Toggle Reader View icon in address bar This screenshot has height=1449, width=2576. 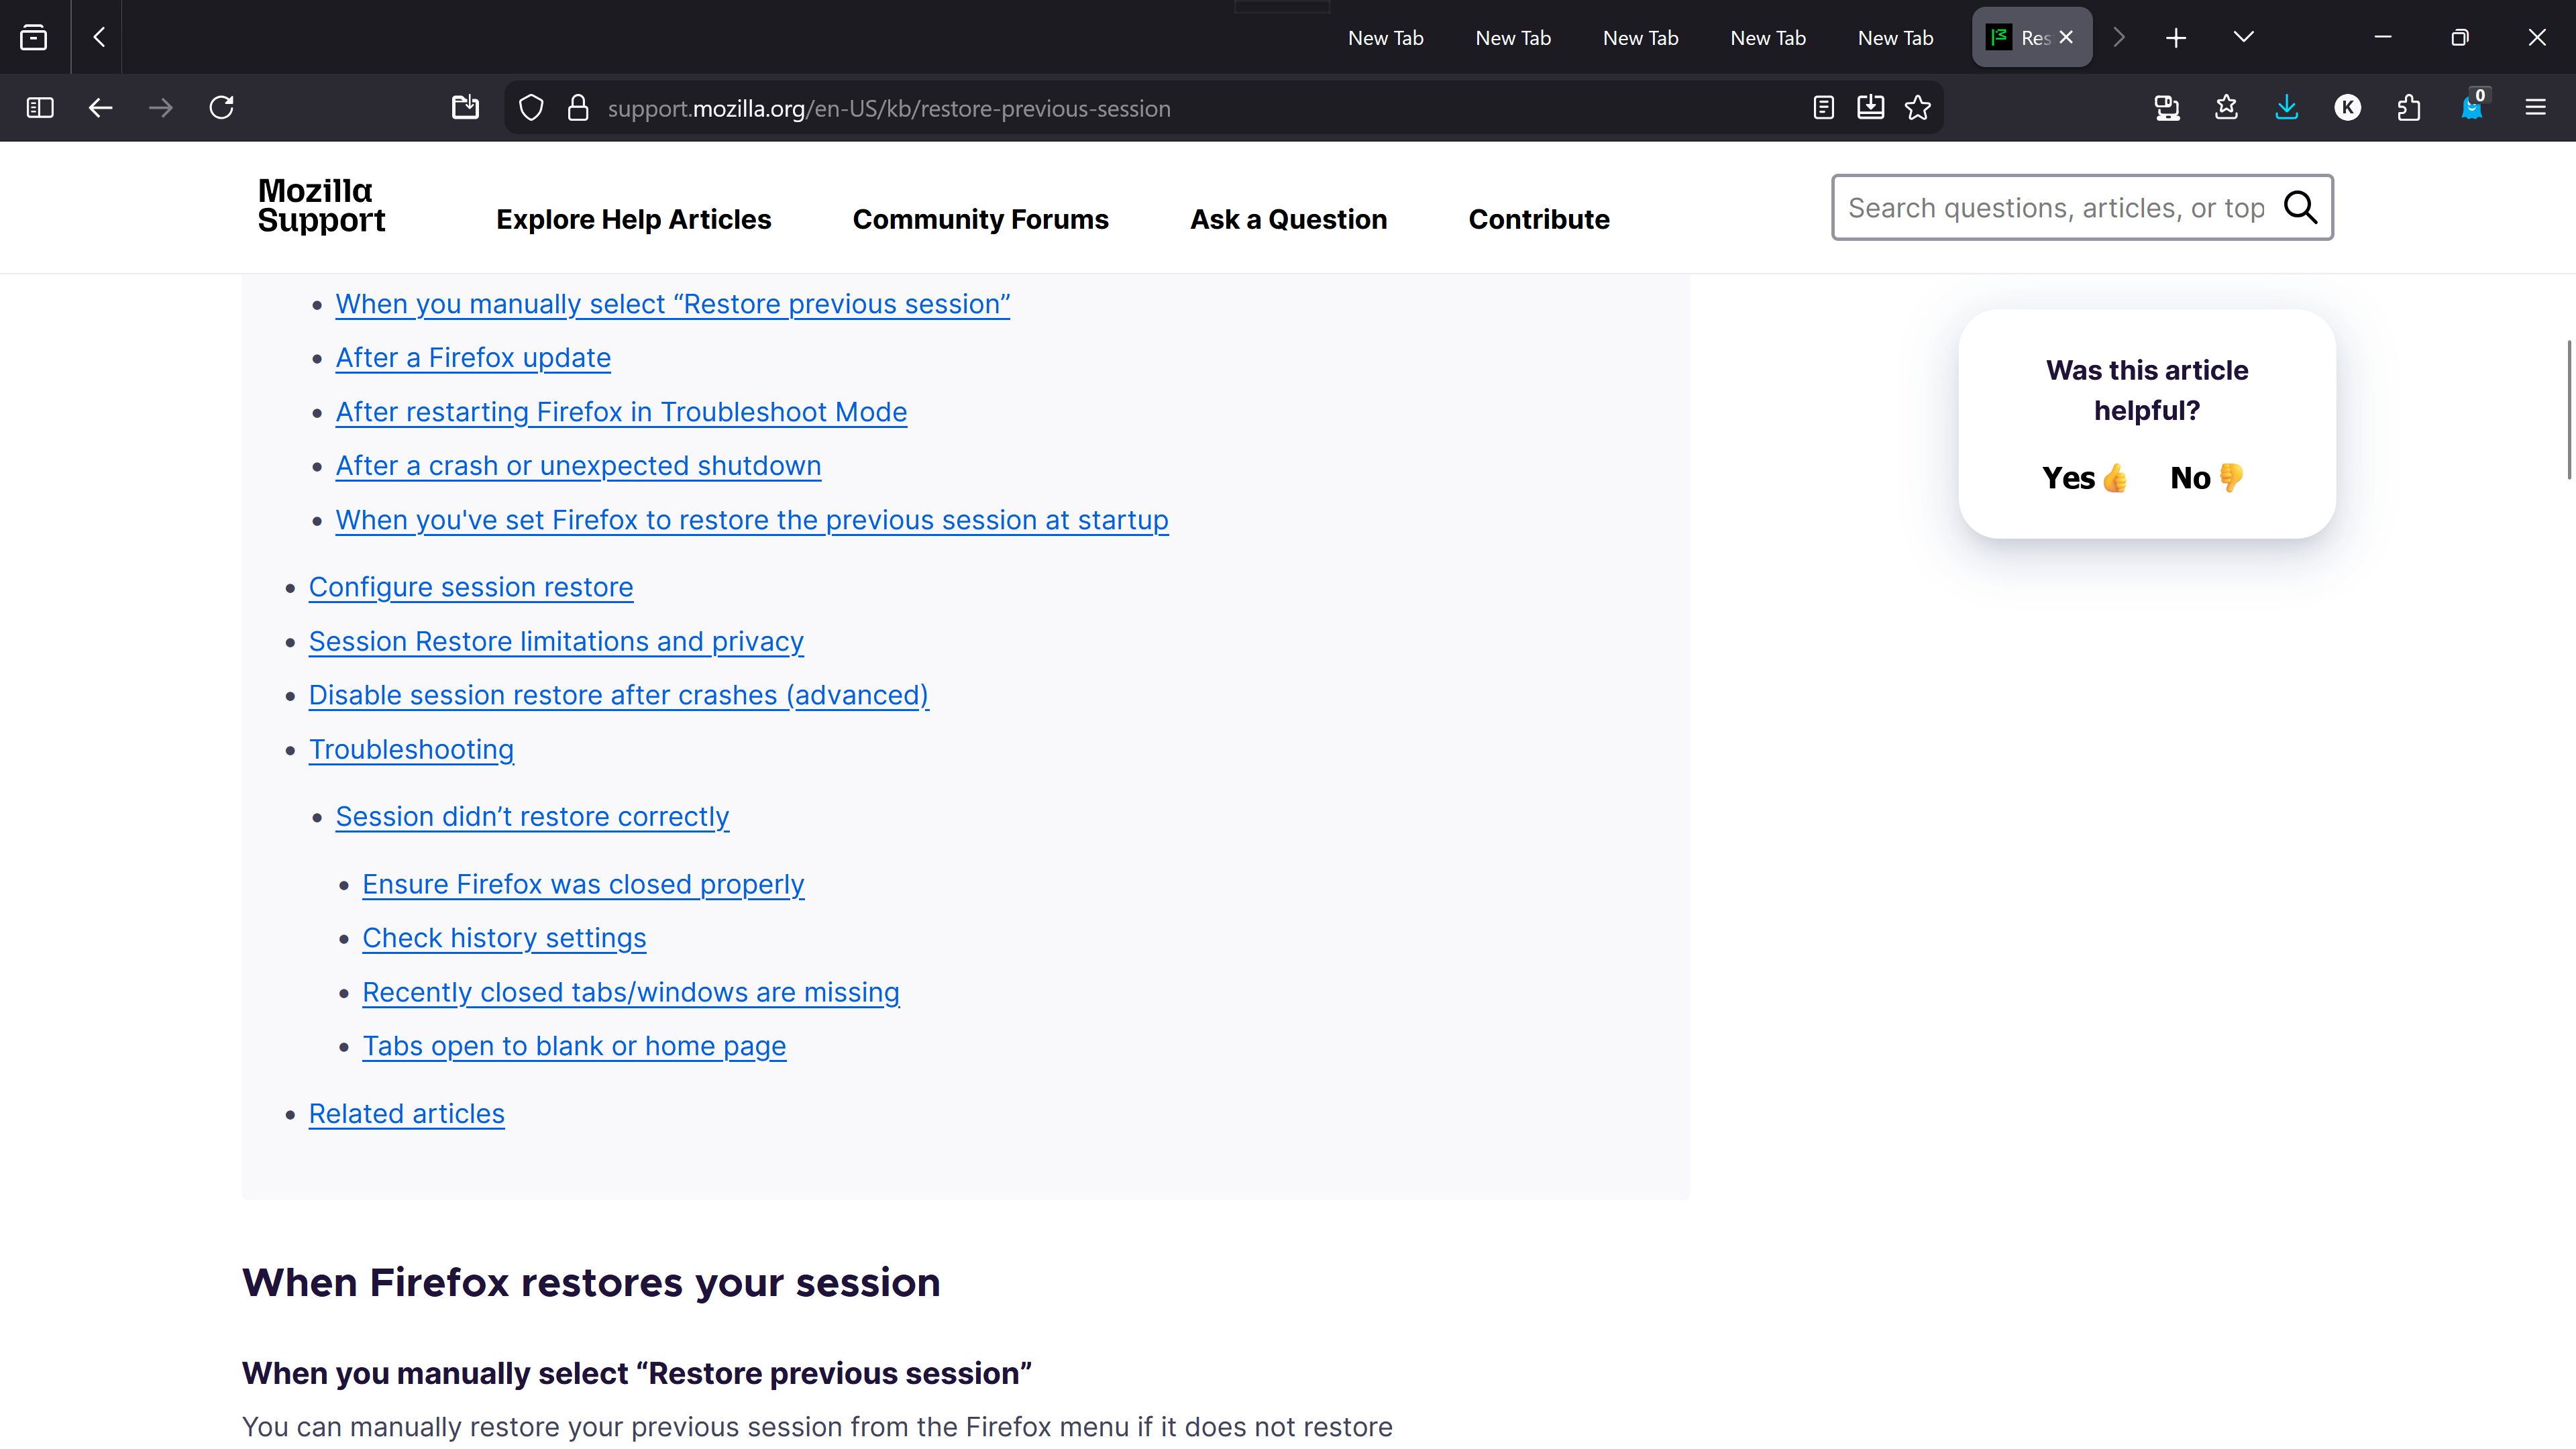pos(1823,108)
